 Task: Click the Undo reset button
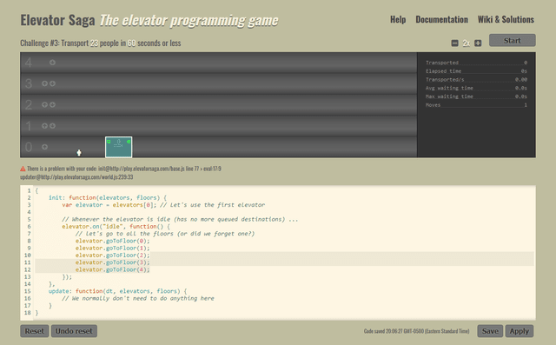click(x=74, y=331)
